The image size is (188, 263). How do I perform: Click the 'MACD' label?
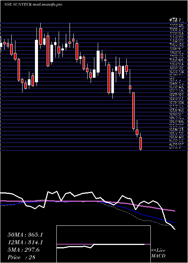(x=158, y=256)
